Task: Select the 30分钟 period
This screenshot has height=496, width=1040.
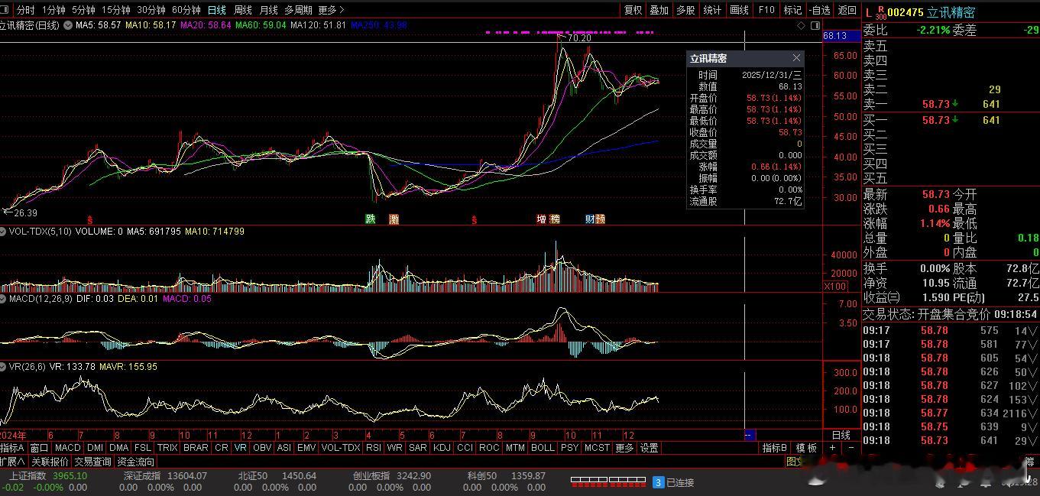Action: (x=151, y=10)
